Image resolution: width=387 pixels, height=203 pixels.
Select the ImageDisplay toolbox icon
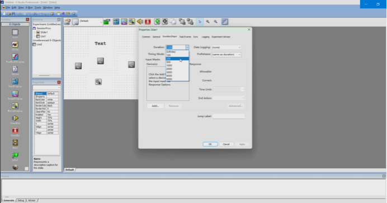(15, 94)
